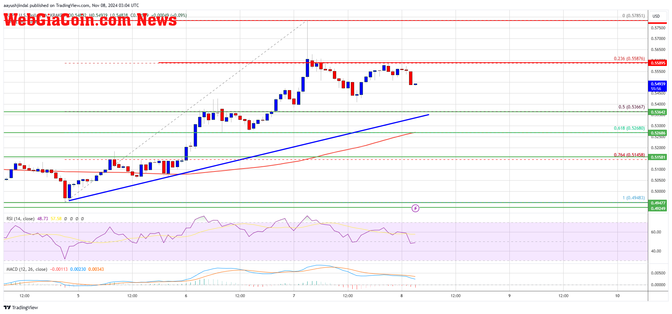Viewport: 672px width, 314px height.
Task: Click the date label 10 on time axis
Action: click(617, 296)
